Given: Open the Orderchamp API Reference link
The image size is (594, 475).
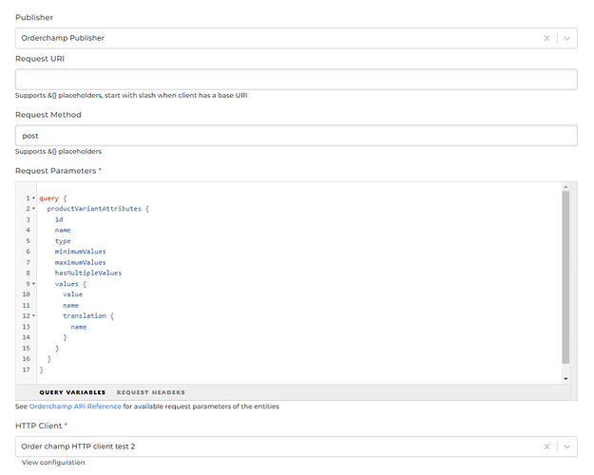Looking at the screenshot, I should point(75,407).
